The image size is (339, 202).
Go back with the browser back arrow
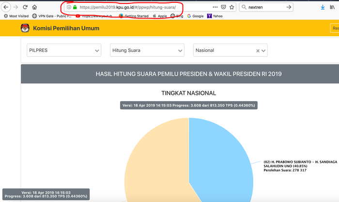(x=6, y=7)
